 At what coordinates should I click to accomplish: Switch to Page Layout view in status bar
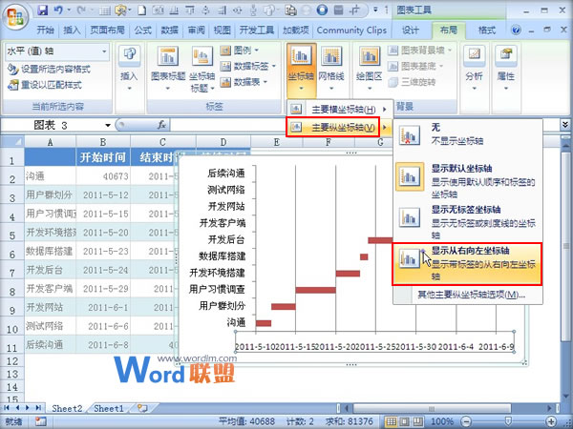(x=404, y=421)
